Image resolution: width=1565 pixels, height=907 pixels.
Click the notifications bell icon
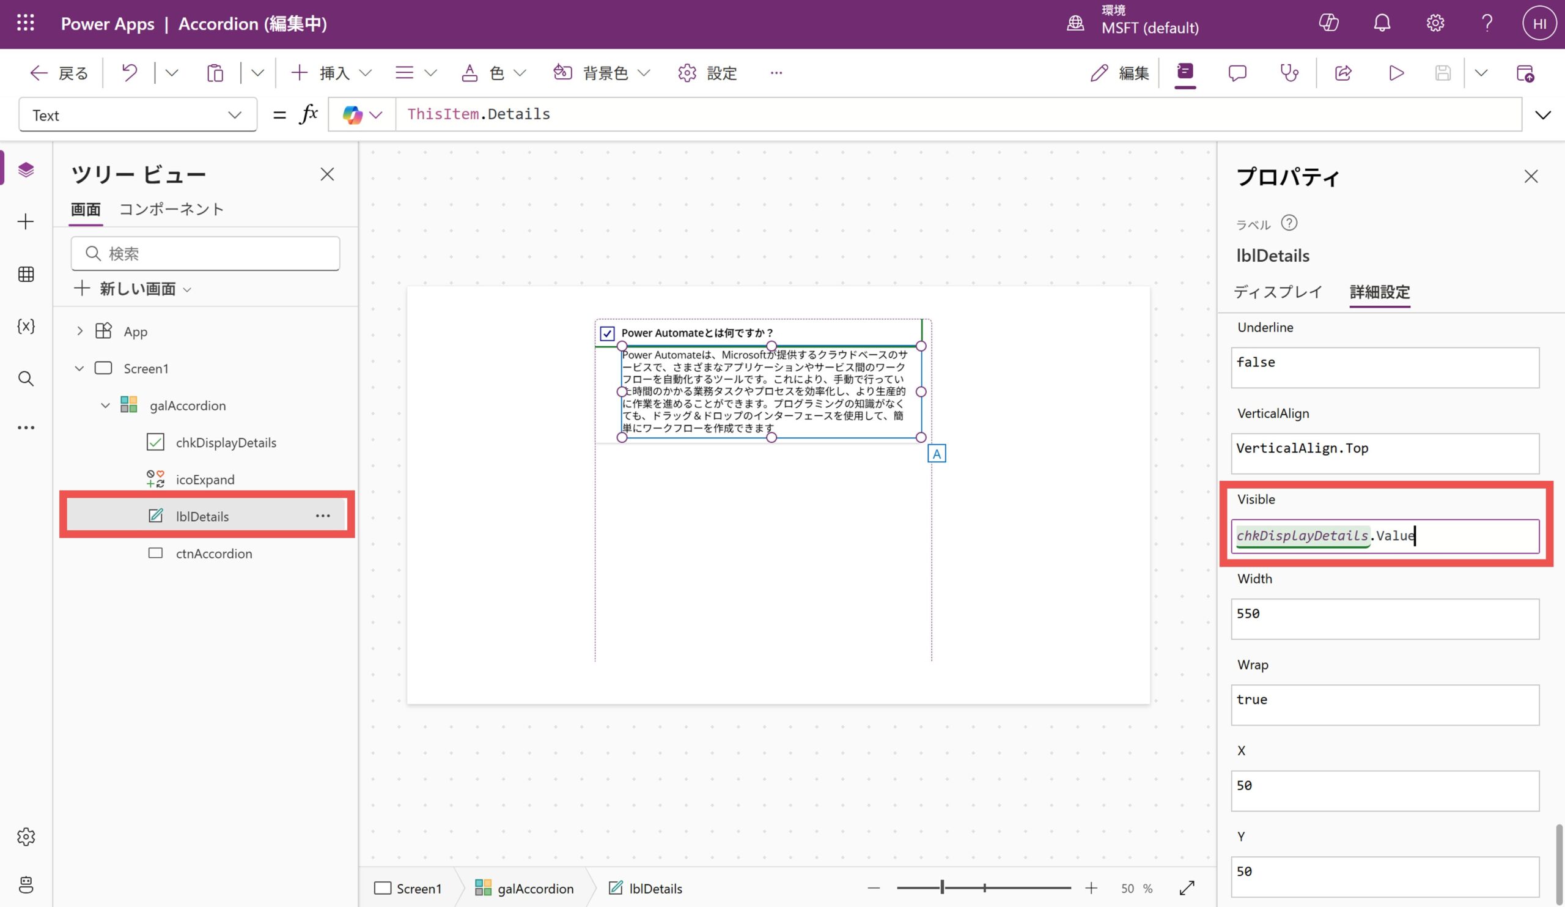click(1382, 24)
